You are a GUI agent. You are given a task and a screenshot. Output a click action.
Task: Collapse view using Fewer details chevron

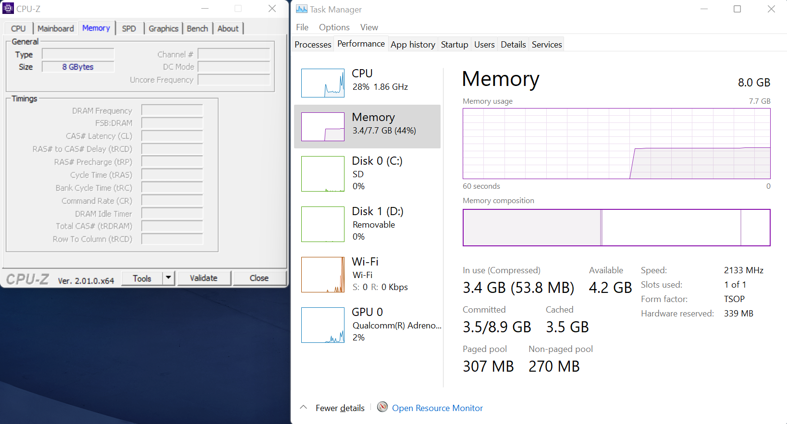303,407
